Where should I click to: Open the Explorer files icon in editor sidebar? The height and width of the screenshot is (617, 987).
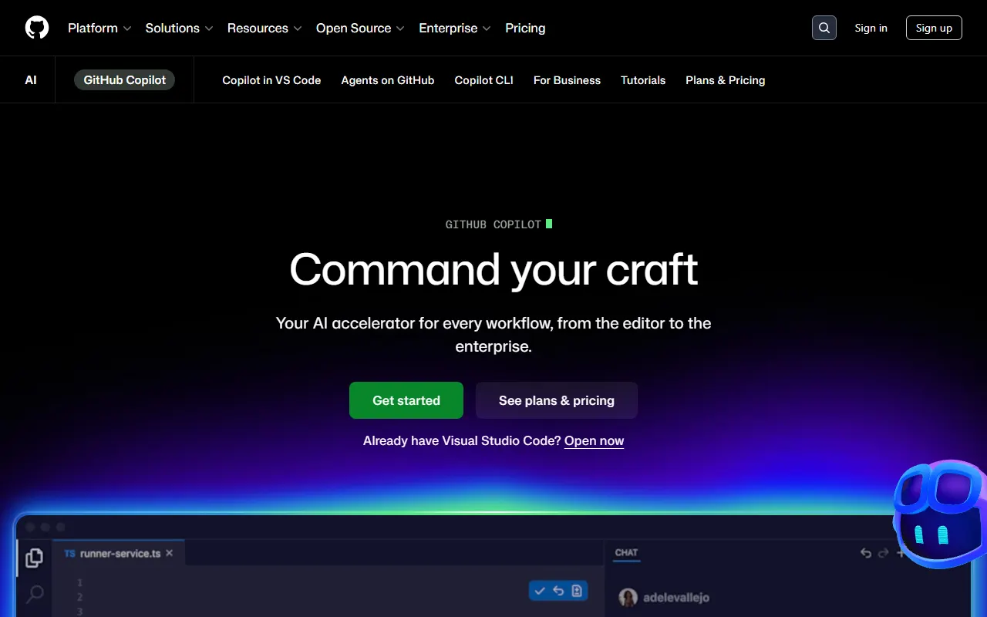click(x=34, y=558)
